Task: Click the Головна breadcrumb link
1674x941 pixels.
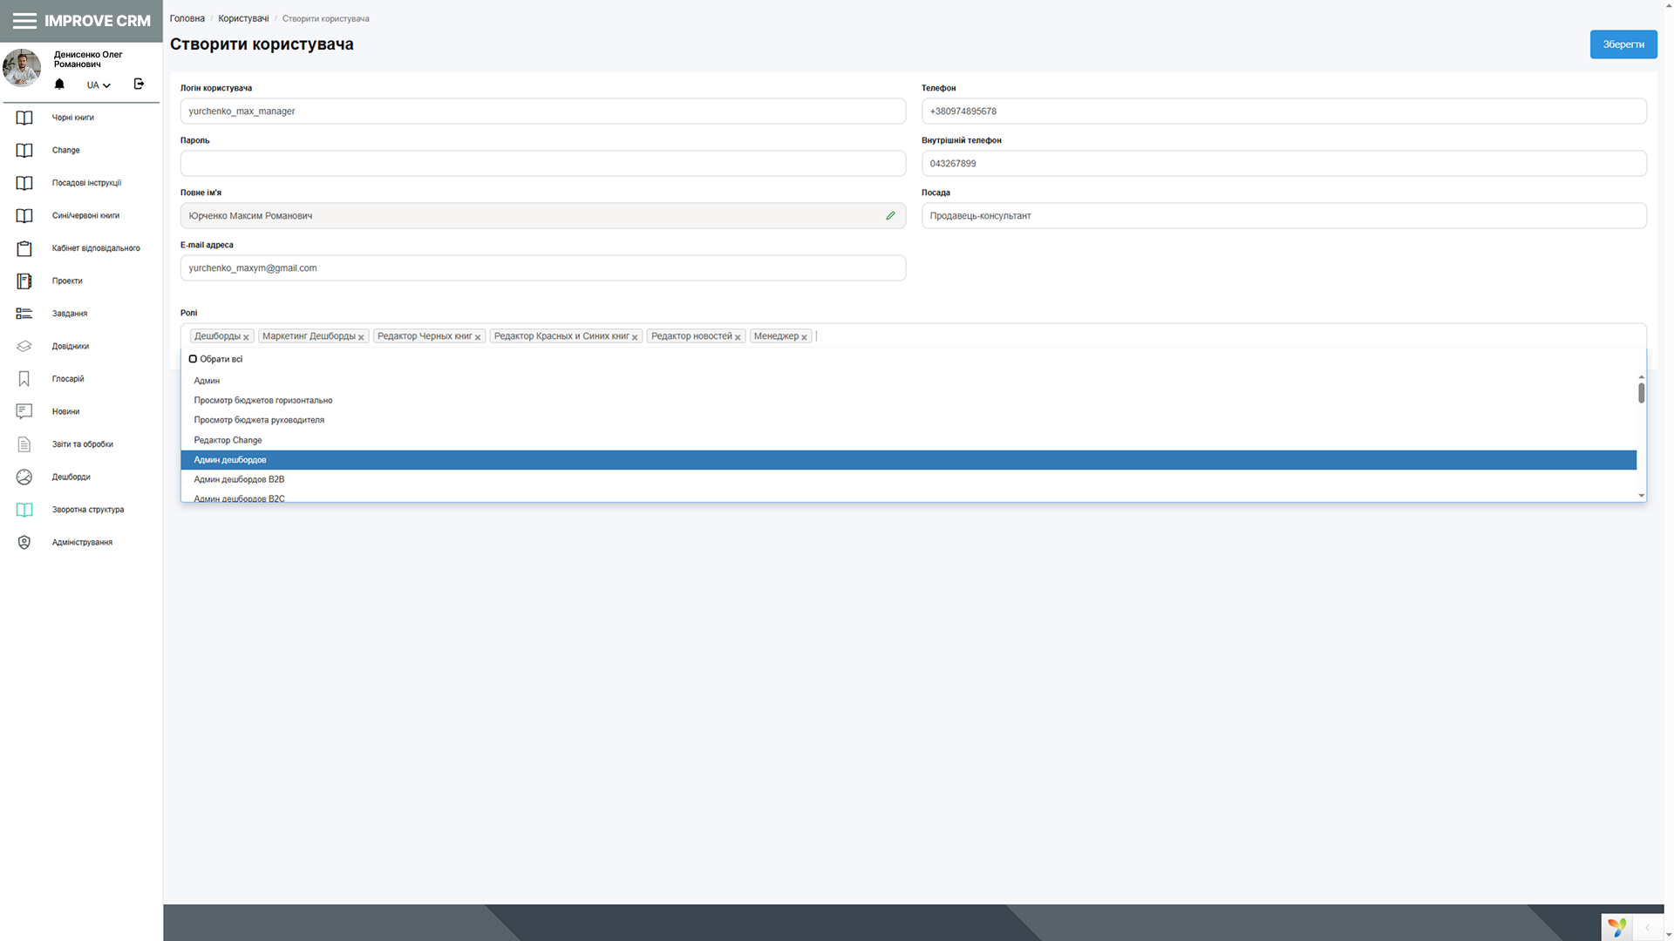Action: point(187,17)
